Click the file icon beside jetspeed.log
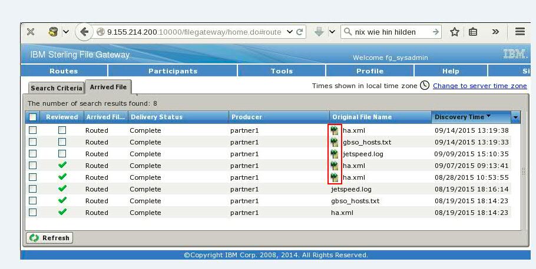This screenshot has height=269, width=536. 335,154
